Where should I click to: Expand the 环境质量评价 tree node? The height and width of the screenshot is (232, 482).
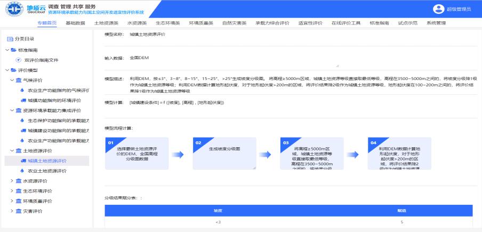(12, 201)
